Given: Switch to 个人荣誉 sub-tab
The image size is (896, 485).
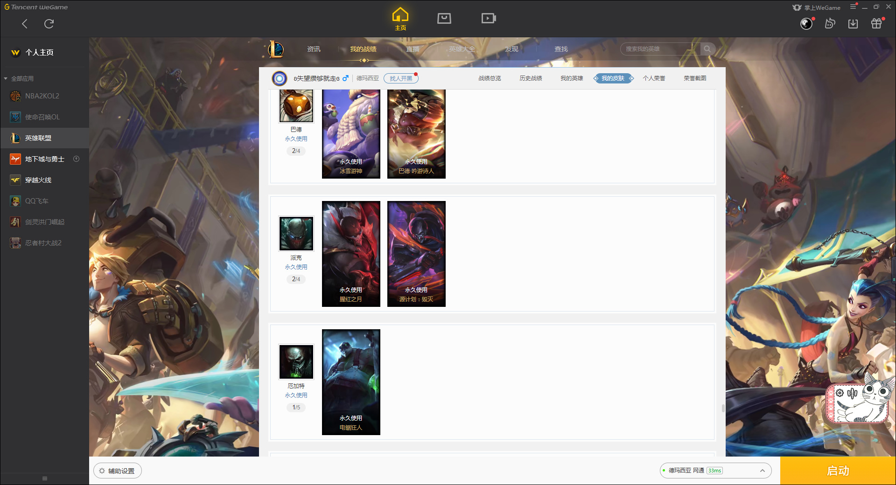Looking at the screenshot, I should pyautogui.click(x=654, y=78).
